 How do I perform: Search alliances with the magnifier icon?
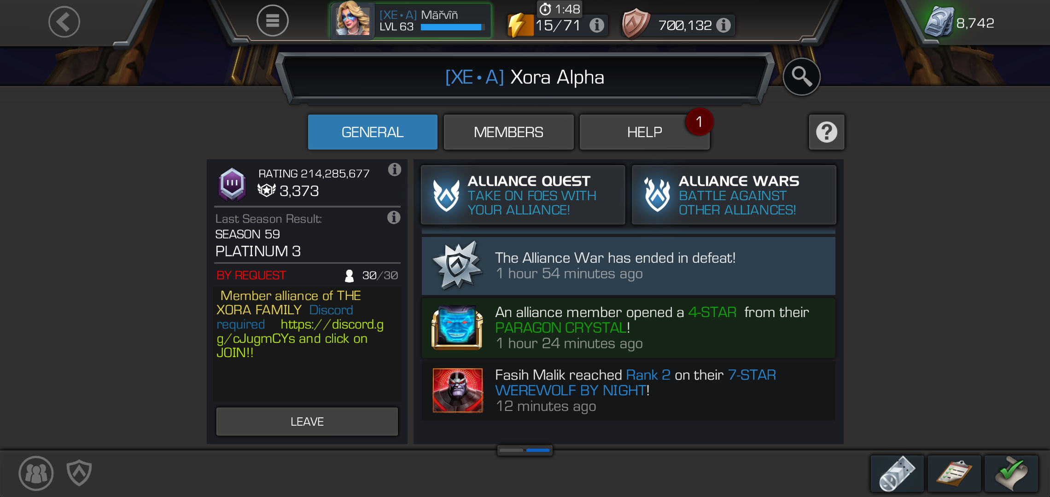pos(801,76)
